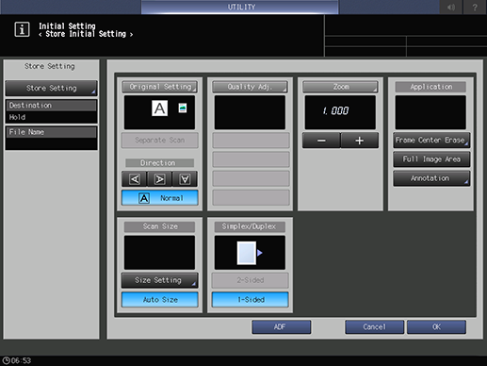This screenshot has height=366, width=487.
Task: Click the Store Initial Setting breadcrumb text
Action: pyautogui.click(x=86, y=34)
